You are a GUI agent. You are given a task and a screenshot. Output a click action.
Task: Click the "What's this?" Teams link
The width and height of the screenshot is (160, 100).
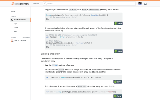[26, 37]
